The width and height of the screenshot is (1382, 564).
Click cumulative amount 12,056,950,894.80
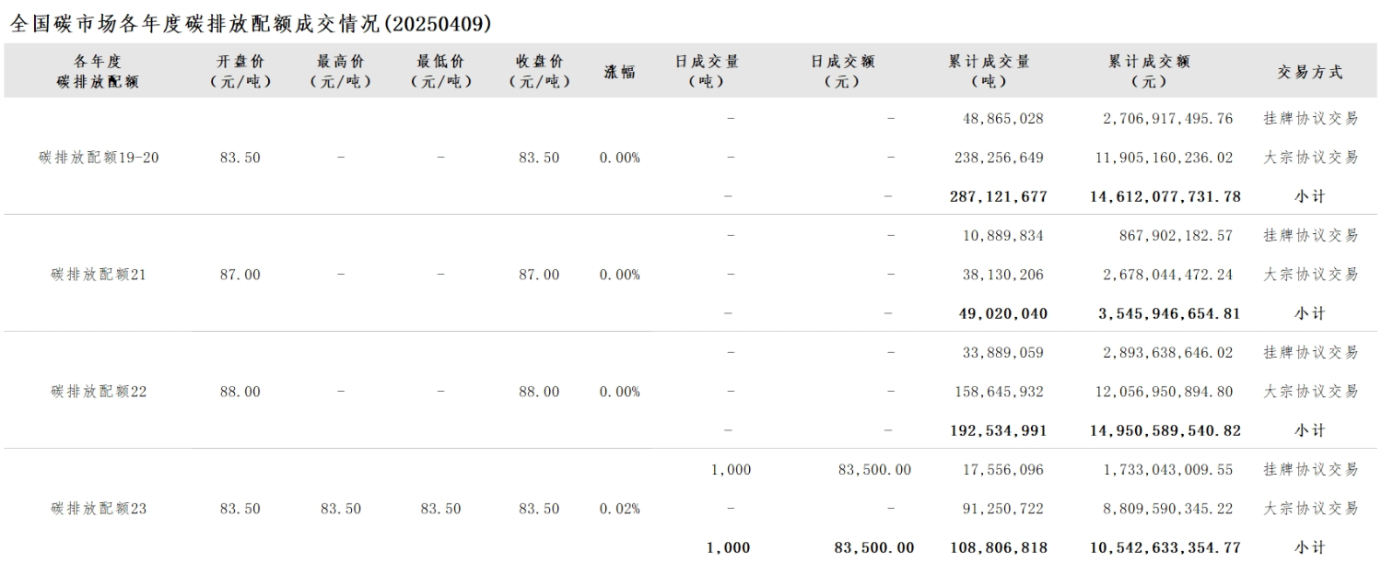pos(1164,392)
